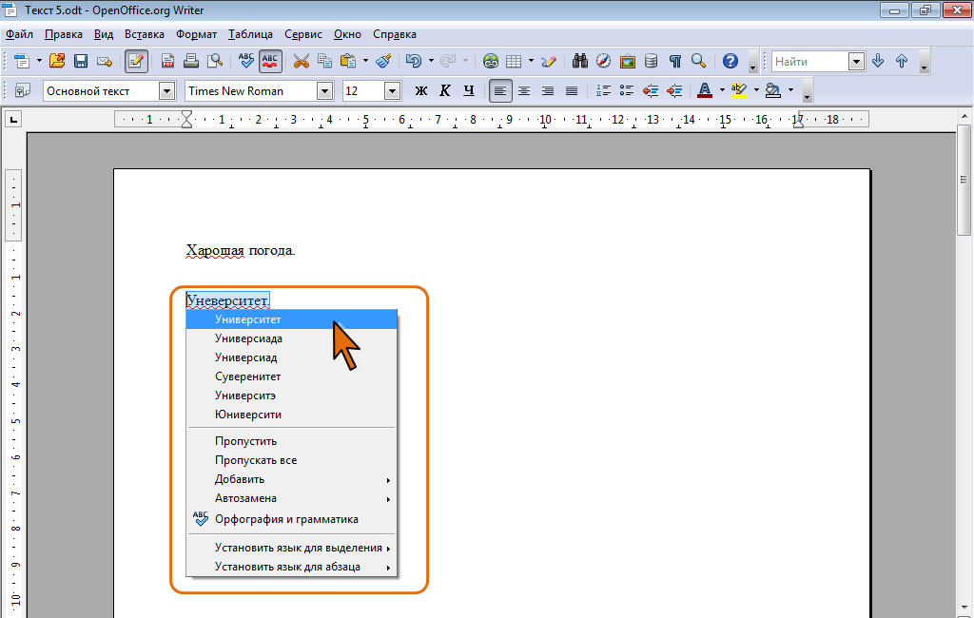Apply the background color

[x=773, y=90]
